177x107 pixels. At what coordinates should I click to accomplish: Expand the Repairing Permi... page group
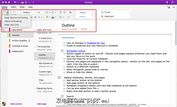pyautogui.click(x=36, y=88)
